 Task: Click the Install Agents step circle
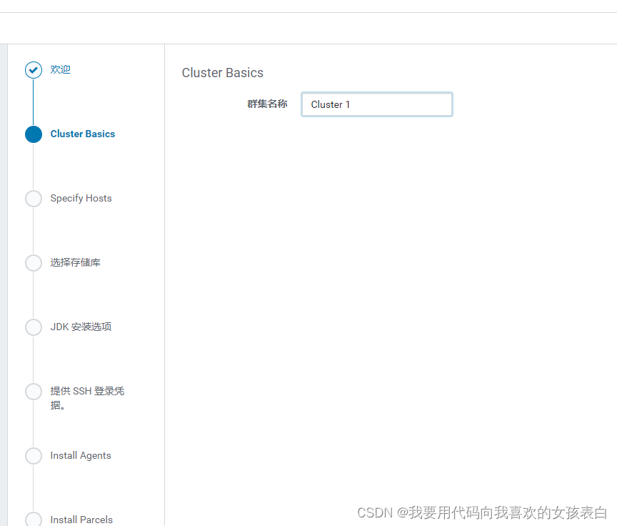(34, 456)
